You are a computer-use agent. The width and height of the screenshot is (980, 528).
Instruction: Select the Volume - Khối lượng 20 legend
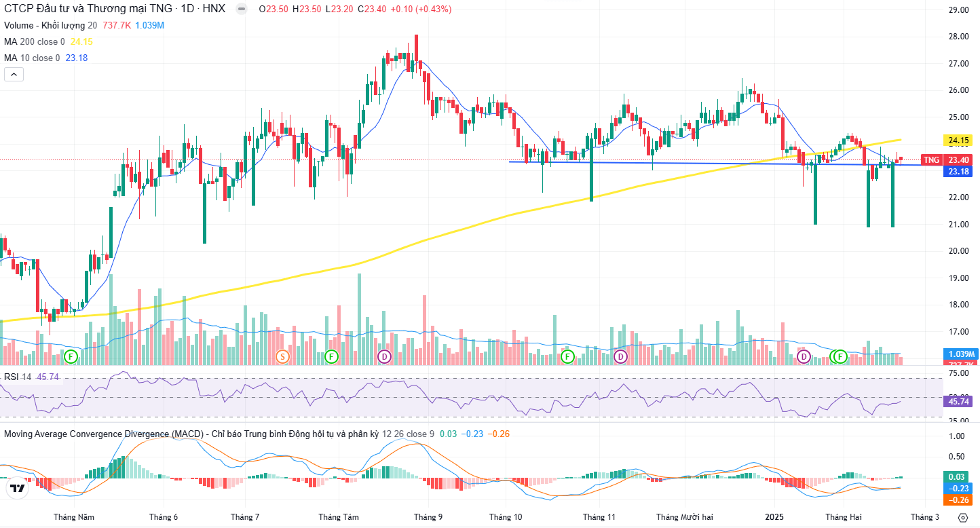click(51, 25)
